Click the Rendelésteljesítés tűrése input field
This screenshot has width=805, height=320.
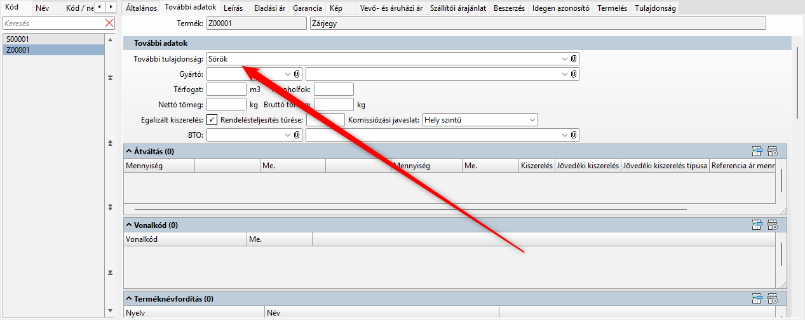pos(325,119)
